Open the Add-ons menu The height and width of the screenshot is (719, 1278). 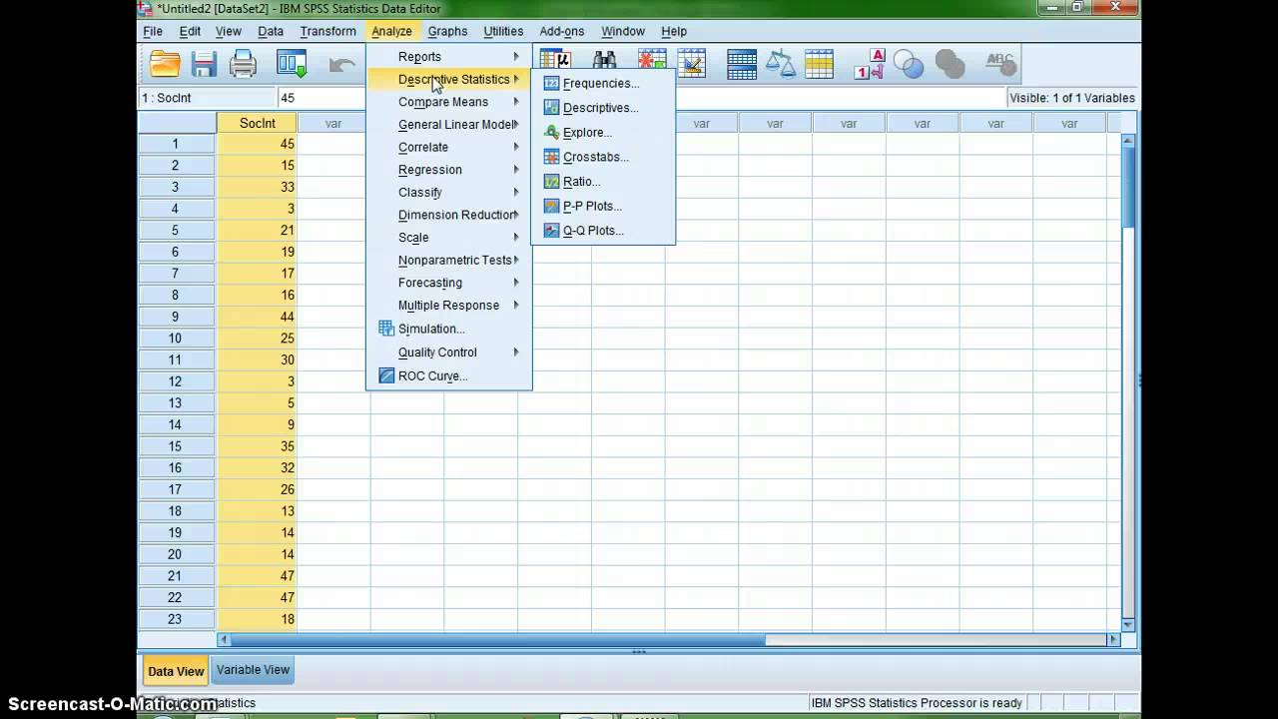pos(562,32)
